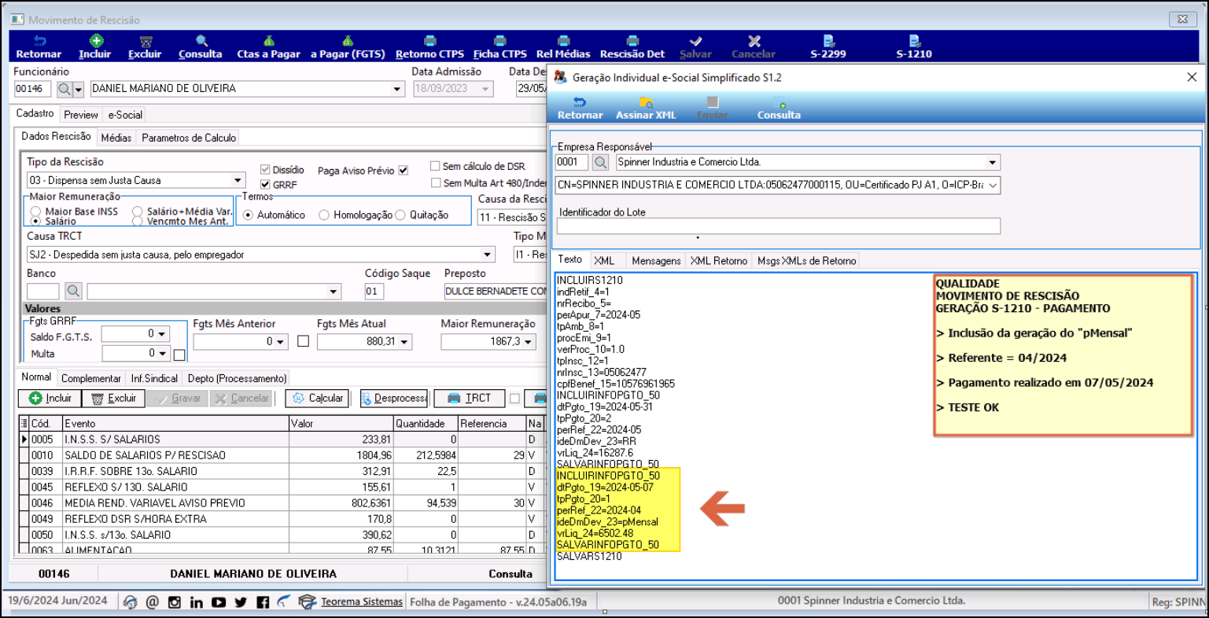1209x618 pixels.
Task: Toggle the Dissídio checkbox
Action: (x=265, y=170)
